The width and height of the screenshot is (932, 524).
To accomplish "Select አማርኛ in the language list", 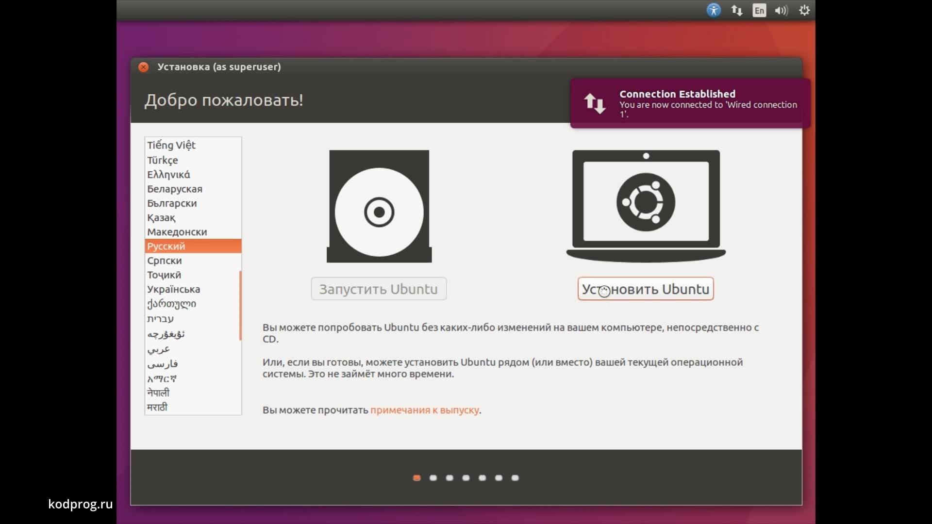I will 193,378.
